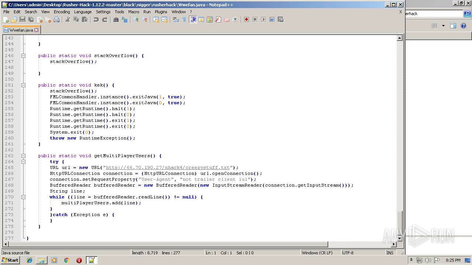Redo the last undone edit
Viewport: 472px width, 265px height.
pos(104,20)
